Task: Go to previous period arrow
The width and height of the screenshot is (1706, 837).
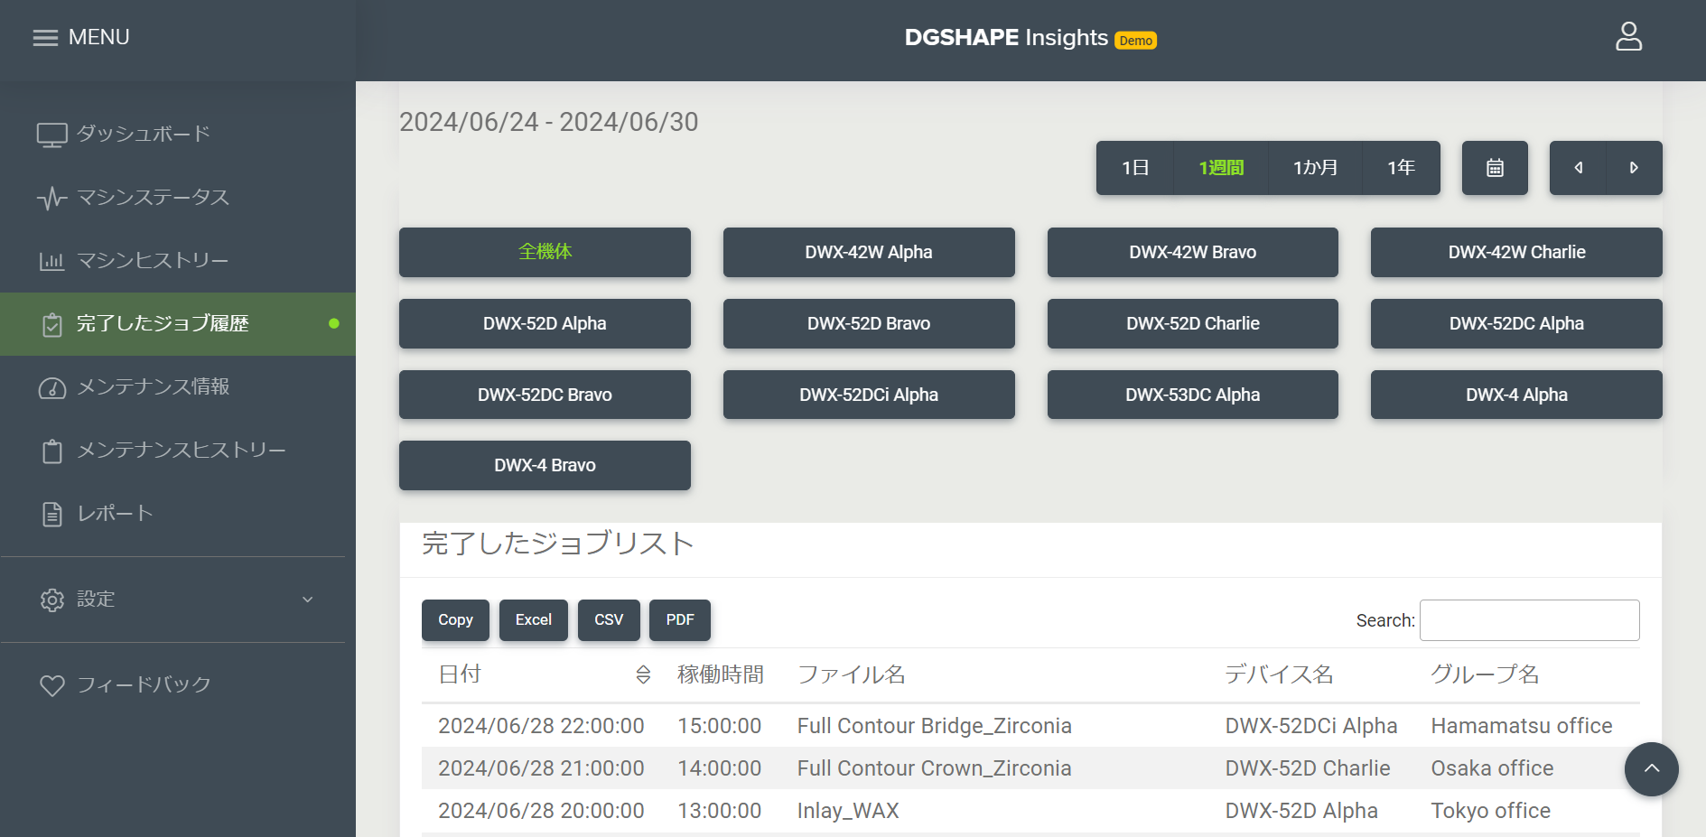Action: pos(1578,168)
